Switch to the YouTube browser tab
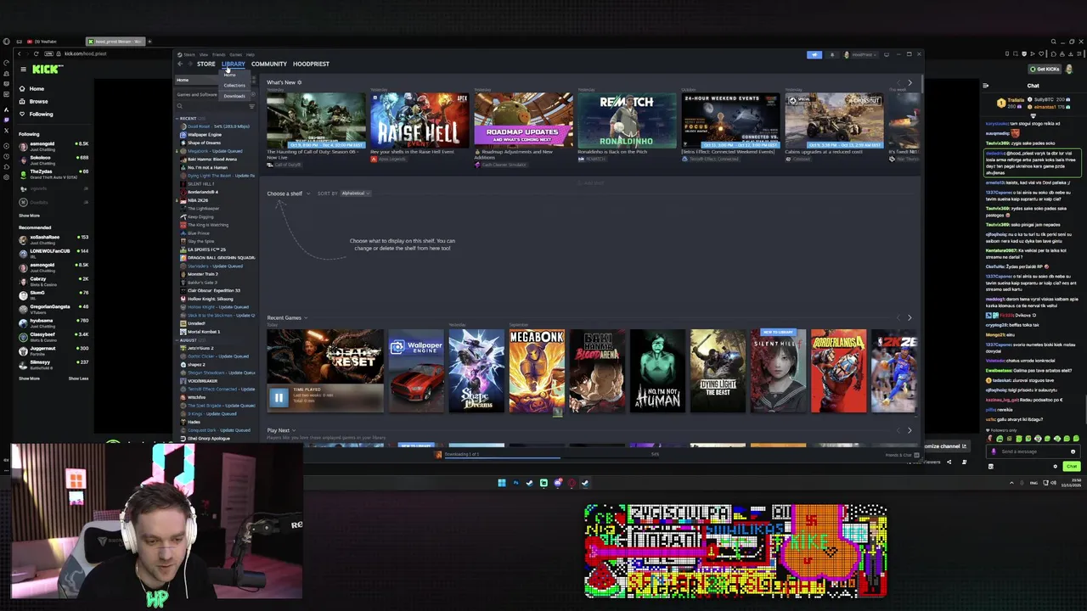This screenshot has width=1087, height=611. (44, 42)
